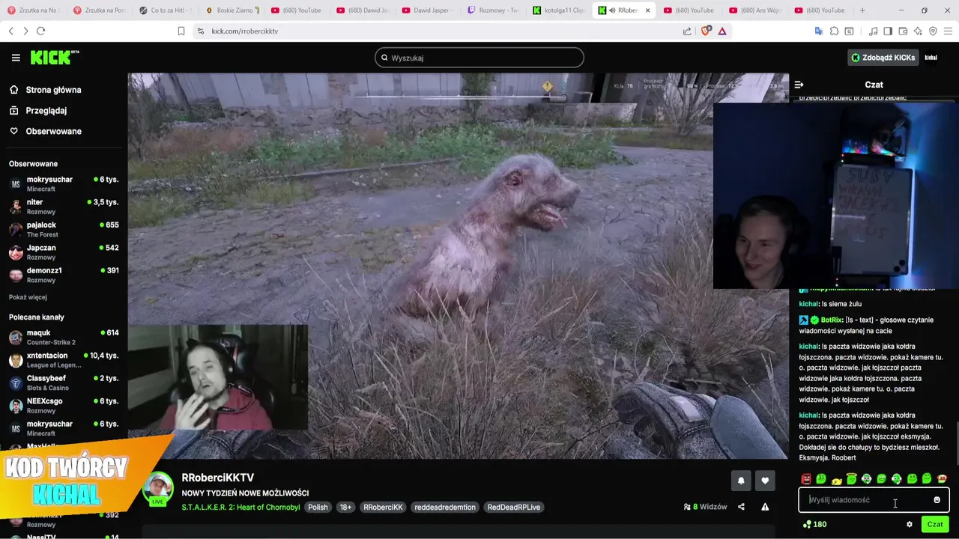Click the translate page icon
959x539 pixels.
[819, 31]
